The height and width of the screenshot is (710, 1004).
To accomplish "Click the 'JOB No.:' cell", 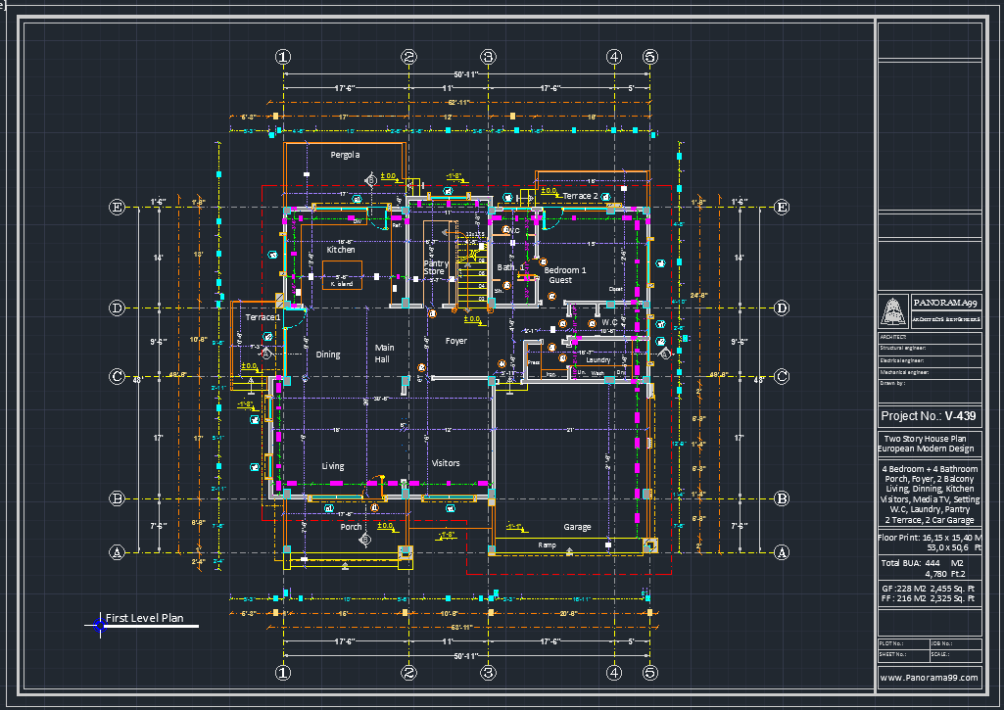I will [x=955, y=643].
